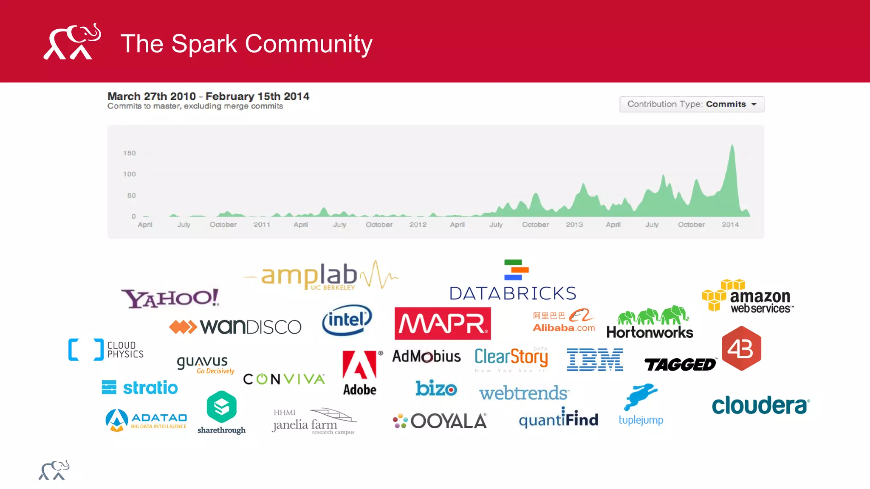
Task: Click the Ooyala logo
Action: coord(440,421)
